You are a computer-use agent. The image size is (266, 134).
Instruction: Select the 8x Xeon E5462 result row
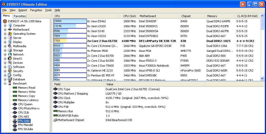[x=157, y=21]
